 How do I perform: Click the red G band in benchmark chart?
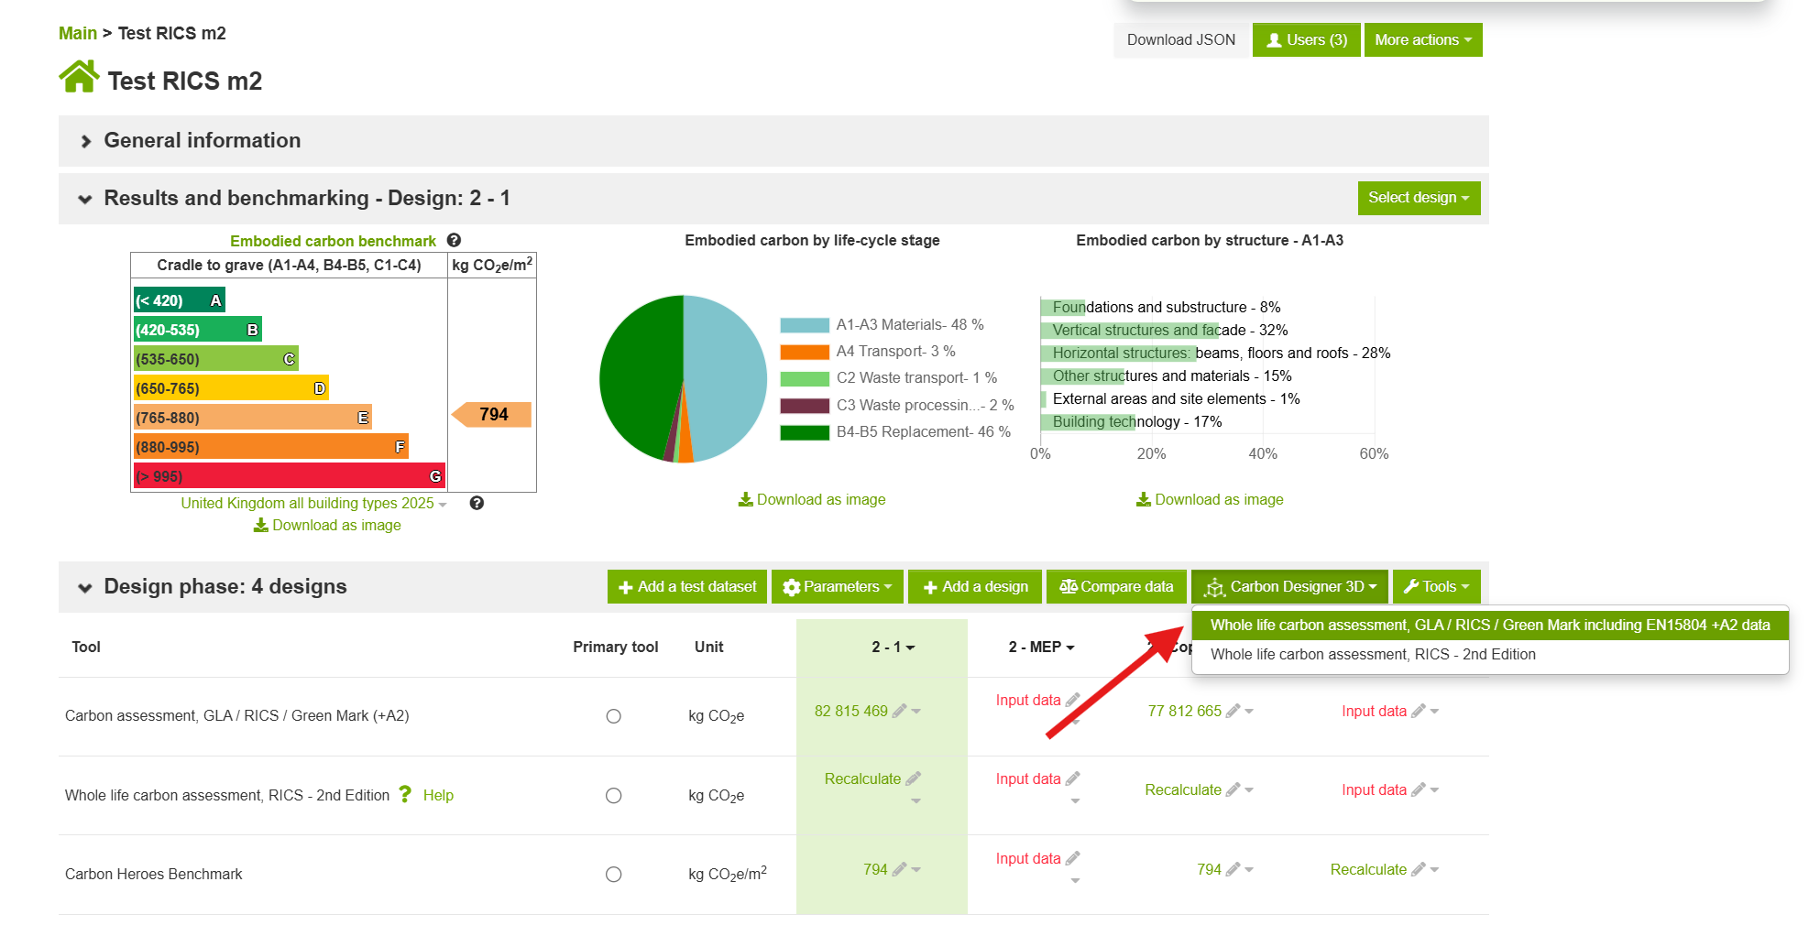click(x=290, y=476)
